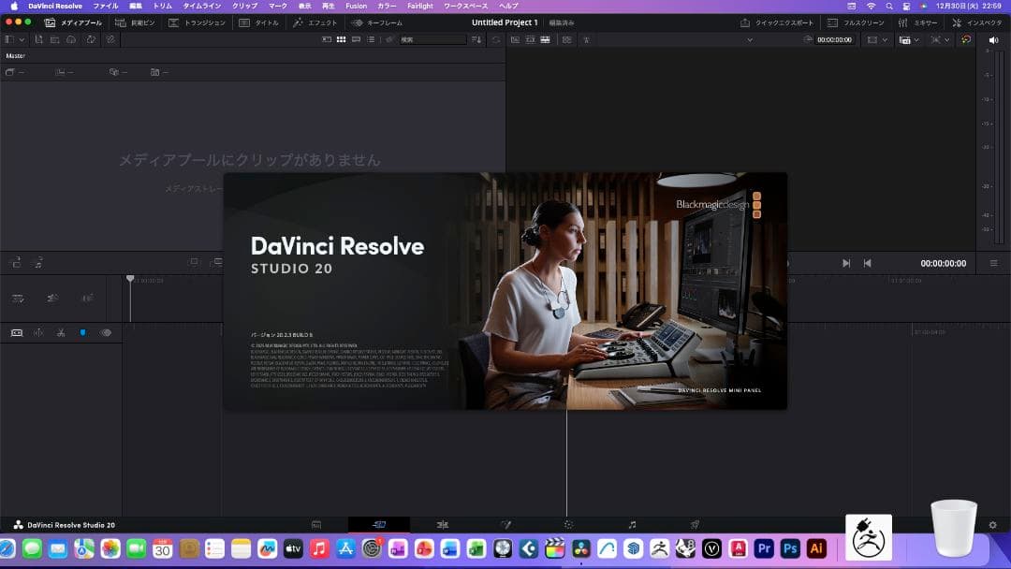Switch to the Fairlight page music note icon
The width and height of the screenshot is (1011, 569).
(x=632, y=525)
